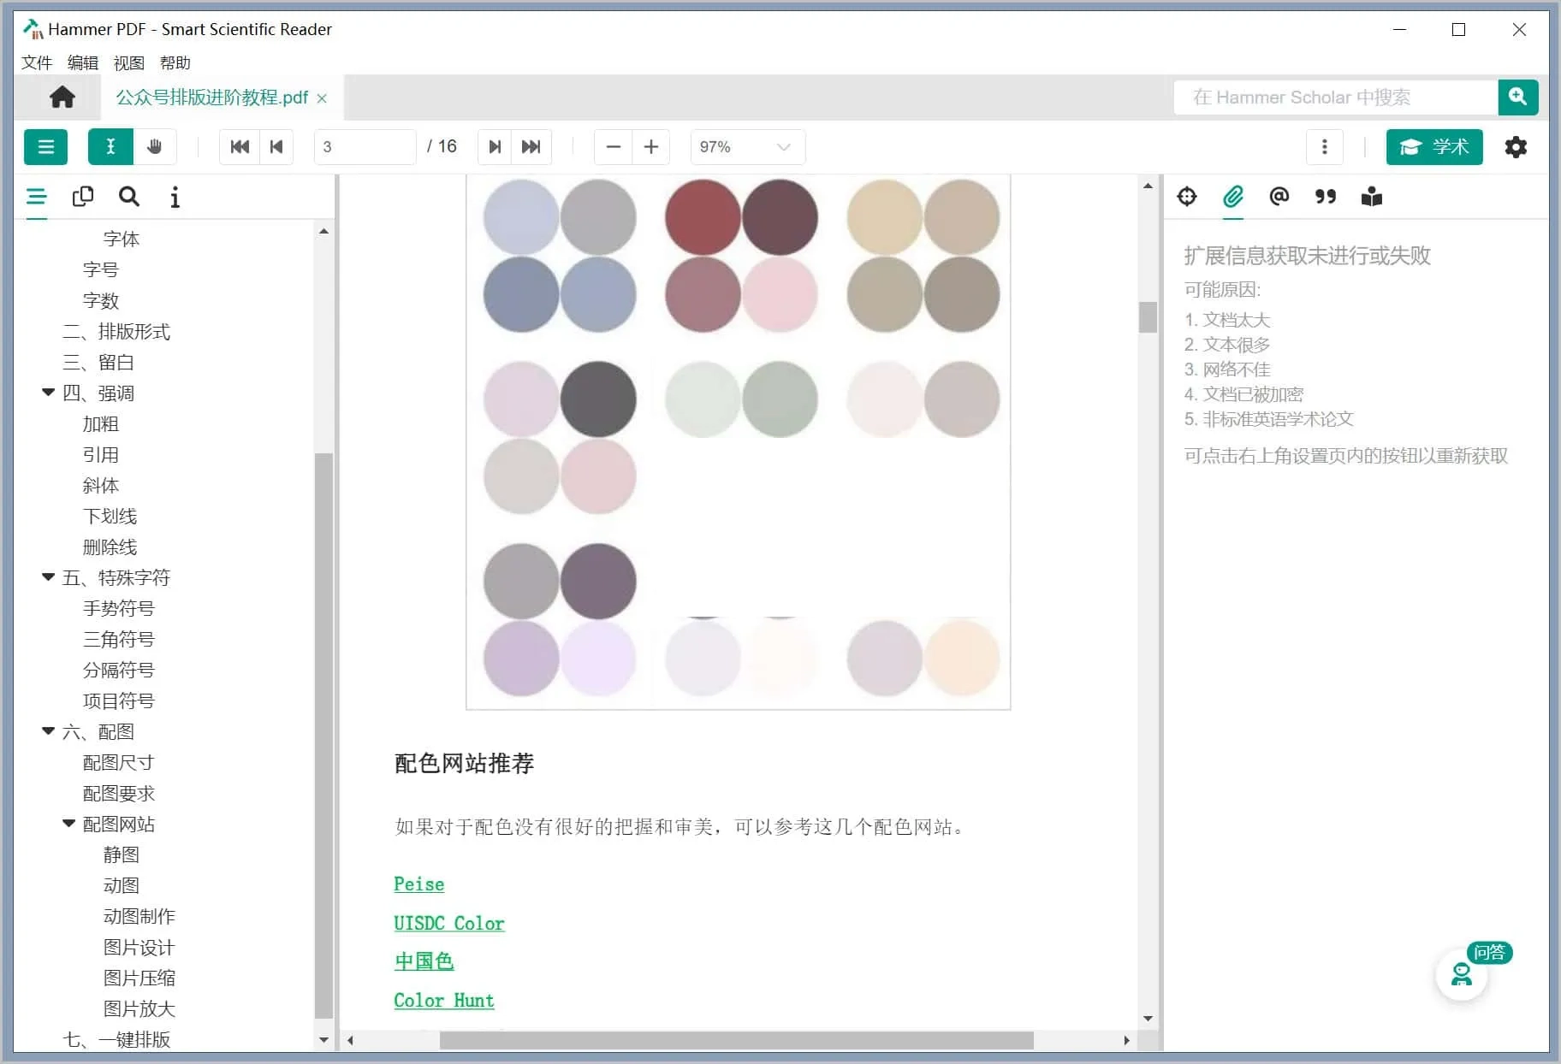1561x1064 pixels.
Task: Activate the text selection cursor tool
Action: click(110, 147)
